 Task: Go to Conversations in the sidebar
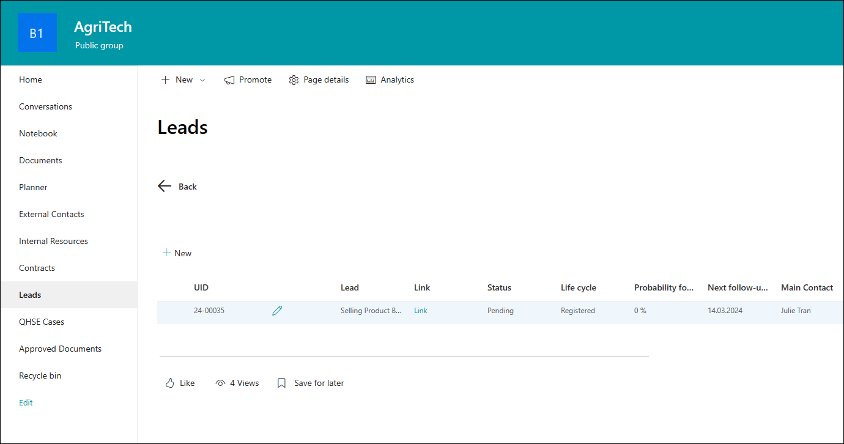click(x=45, y=106)
